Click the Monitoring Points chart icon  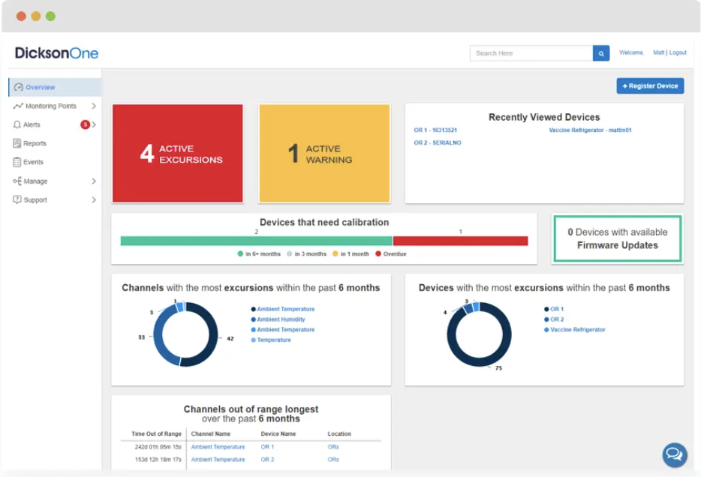(18, 106)
